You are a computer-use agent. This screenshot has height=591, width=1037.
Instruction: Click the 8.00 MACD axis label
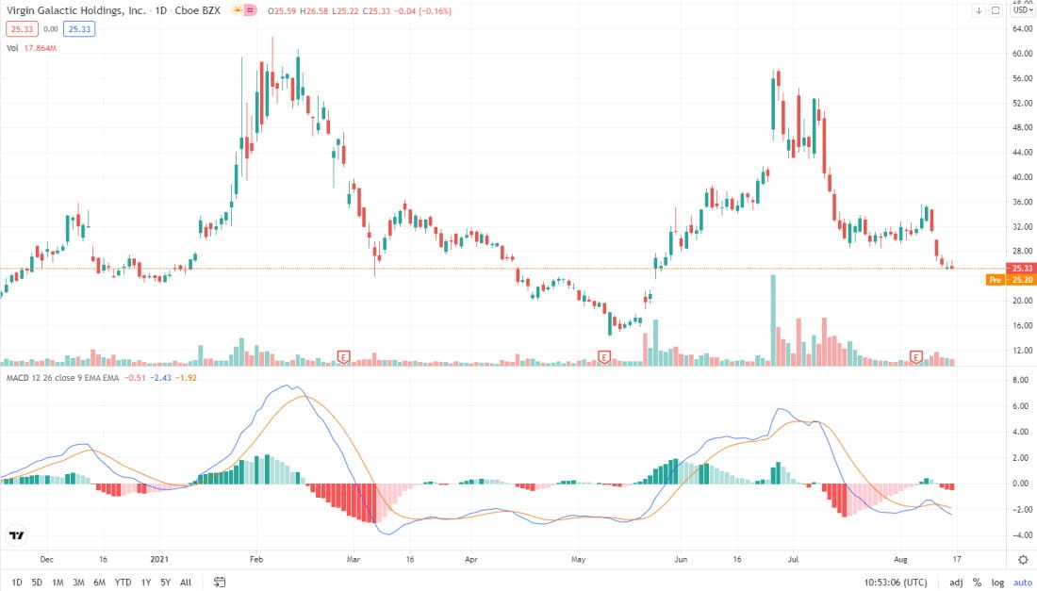(1020, 380)
